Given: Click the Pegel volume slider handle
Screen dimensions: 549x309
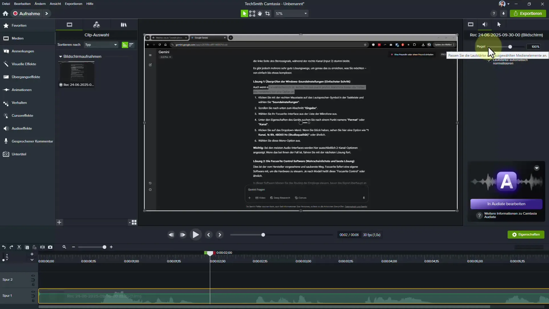Looking at the screenshot, I should pyautogui.click(x=510, y=47).
